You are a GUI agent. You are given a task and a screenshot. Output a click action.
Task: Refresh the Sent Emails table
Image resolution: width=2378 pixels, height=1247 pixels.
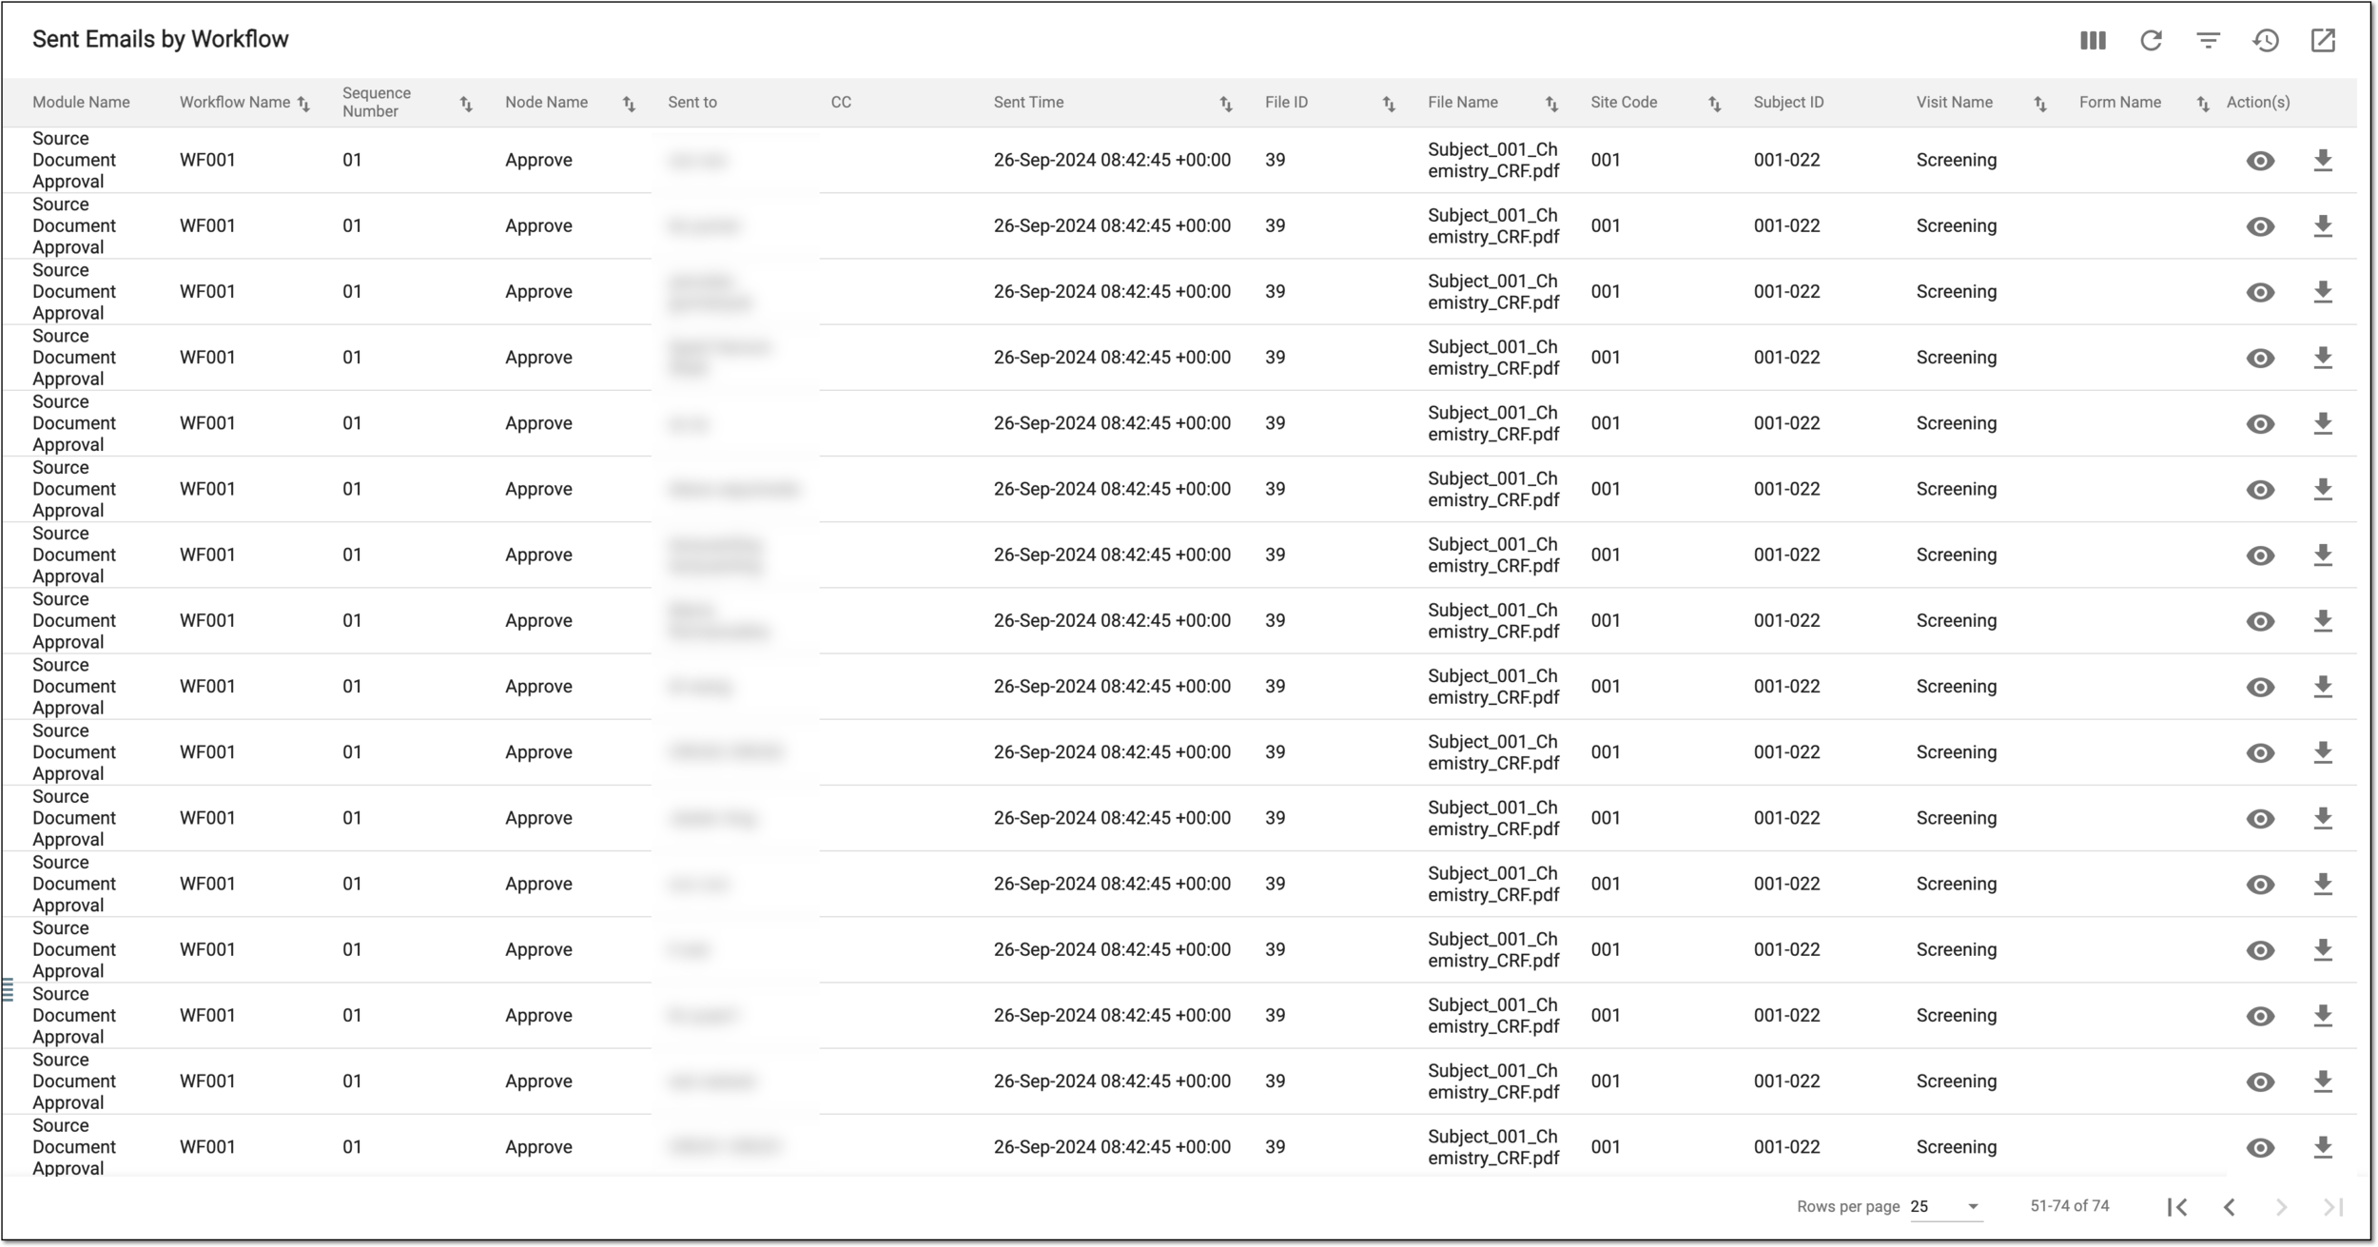click(x=2151, y=40)
